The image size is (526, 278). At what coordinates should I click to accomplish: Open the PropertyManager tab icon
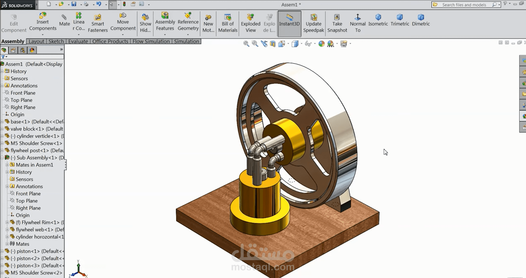click(13, 50)
